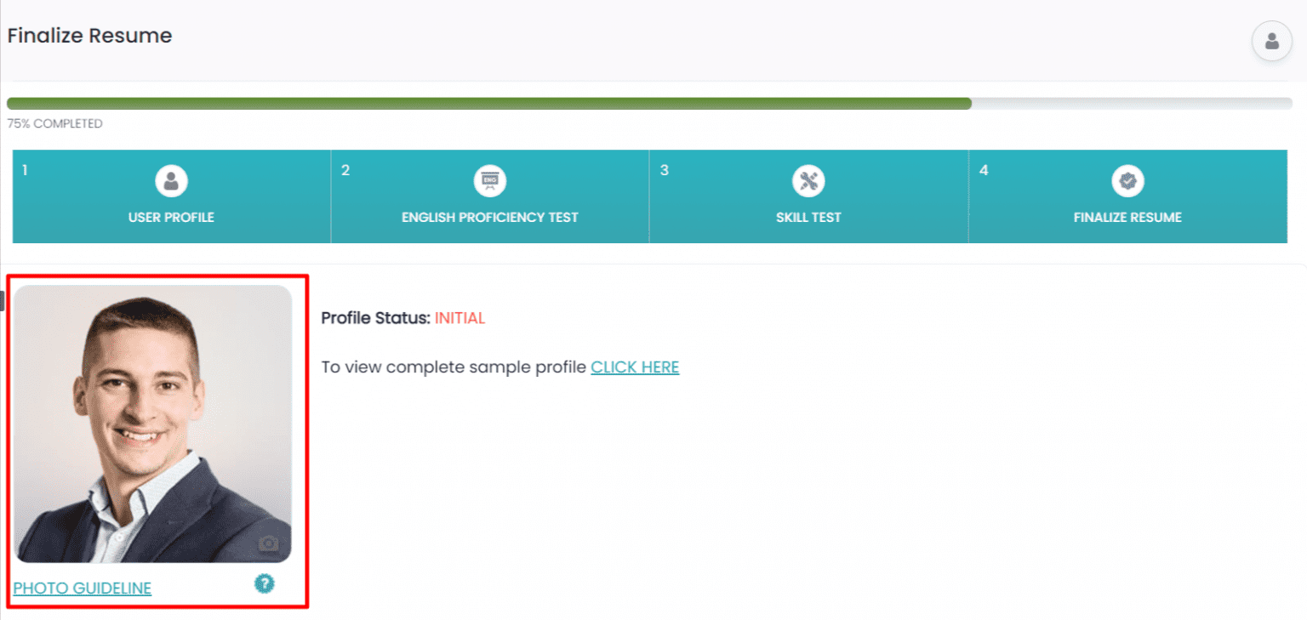The height and width of the screenshot is (620, 1307).
Task: Click CLICK HERE to view sample profile
Action: tap(635, 367)
